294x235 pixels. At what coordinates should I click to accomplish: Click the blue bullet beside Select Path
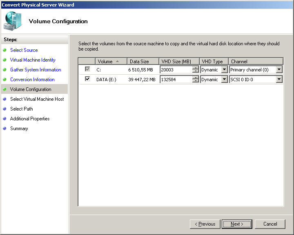[4, 109]
